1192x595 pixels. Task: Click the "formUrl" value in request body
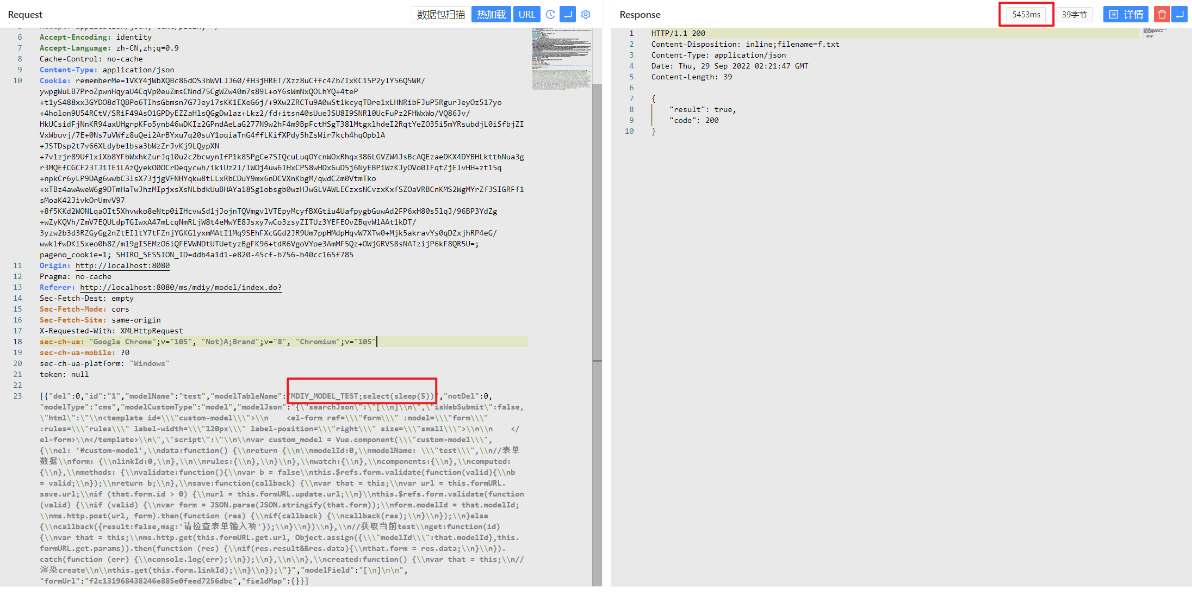(x=162, y=581)
